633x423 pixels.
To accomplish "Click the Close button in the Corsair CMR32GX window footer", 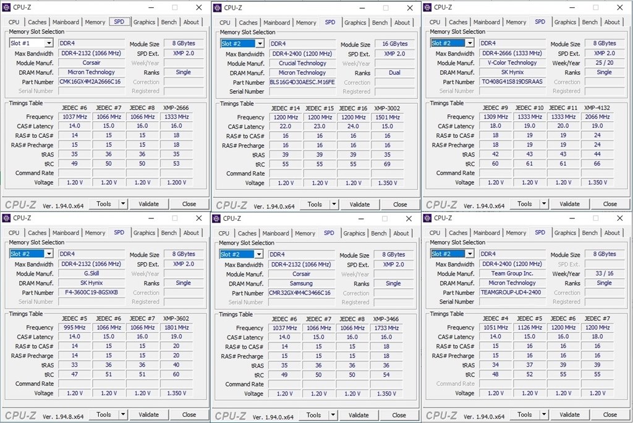I will pos(399,415).
